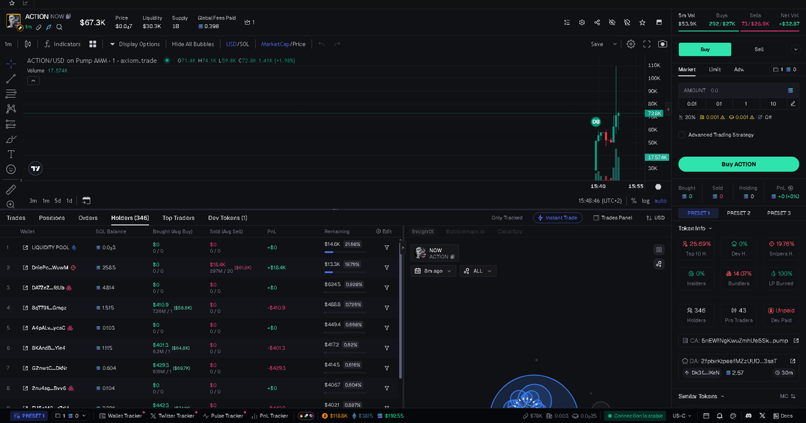The width and height of the screenshot is (806, 423).
Task: Collapse the Token Info section
Action: coord(695,229)
